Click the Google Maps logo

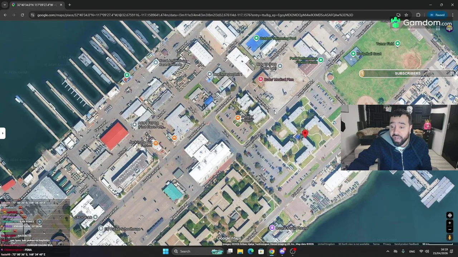(x=229, y=238)
